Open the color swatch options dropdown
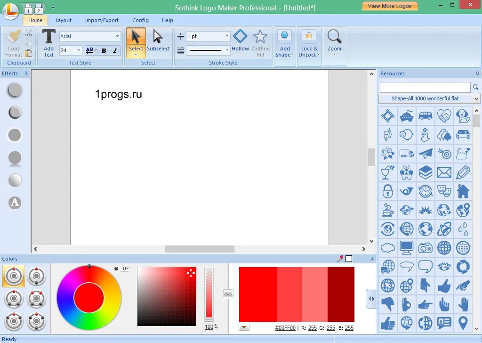Viewport: 482px width, 343px height. click(244, 327)
